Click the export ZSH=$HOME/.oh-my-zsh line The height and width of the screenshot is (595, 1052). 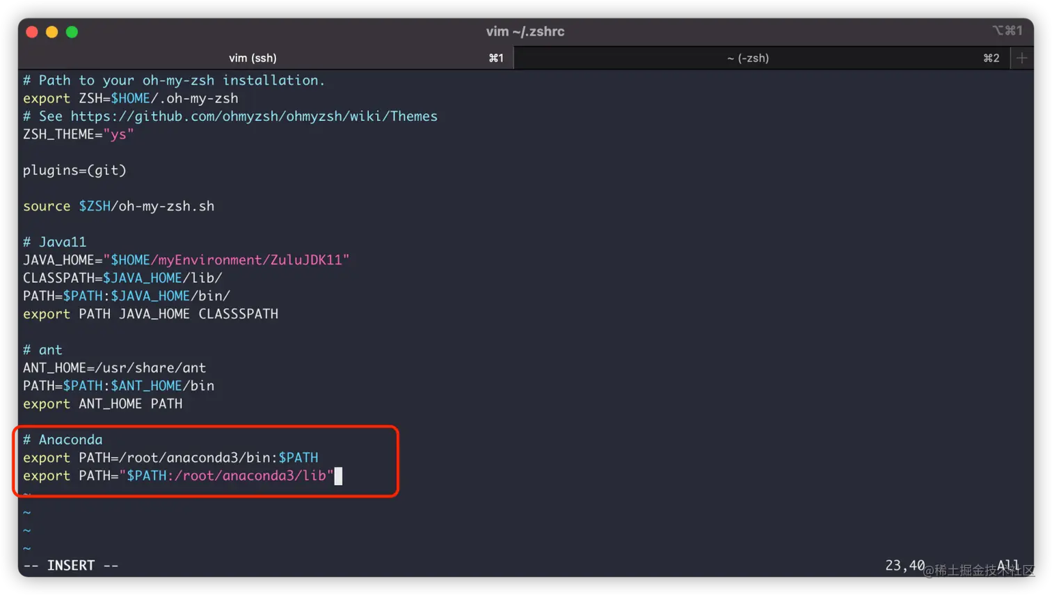[131, 99]
